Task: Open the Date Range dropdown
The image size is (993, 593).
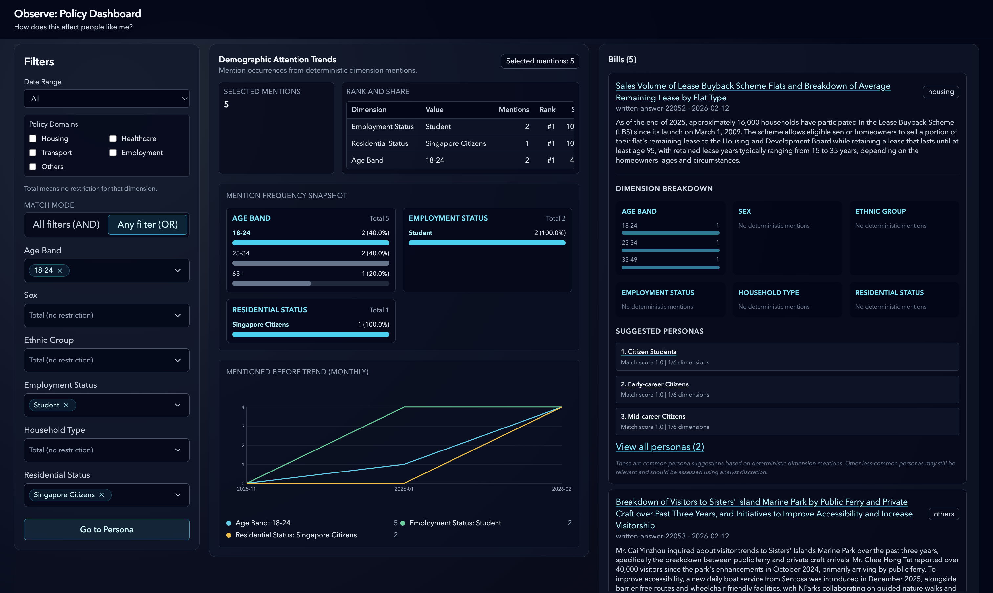Action: [107, 98]
